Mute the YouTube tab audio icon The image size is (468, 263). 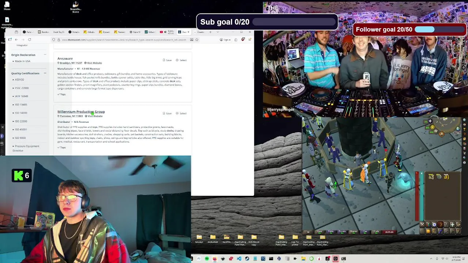[165, 32]
